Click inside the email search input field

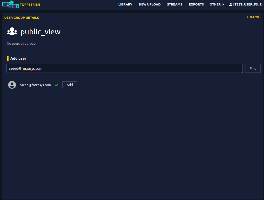click(x=125, y=68)
